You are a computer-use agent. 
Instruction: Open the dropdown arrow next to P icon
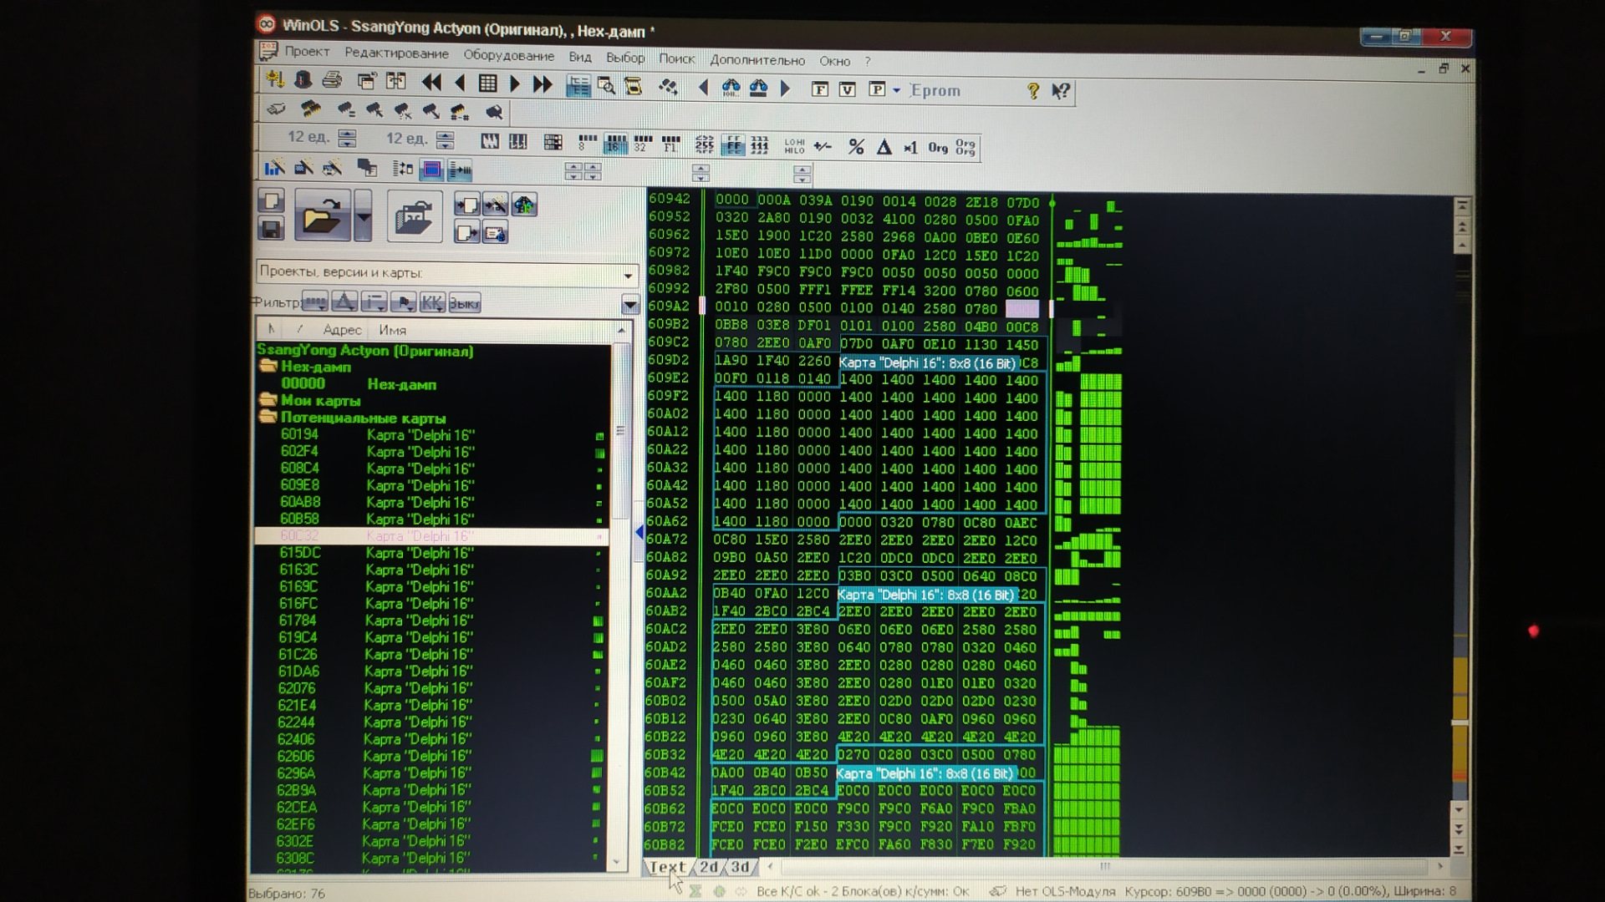tap(896, 90)
